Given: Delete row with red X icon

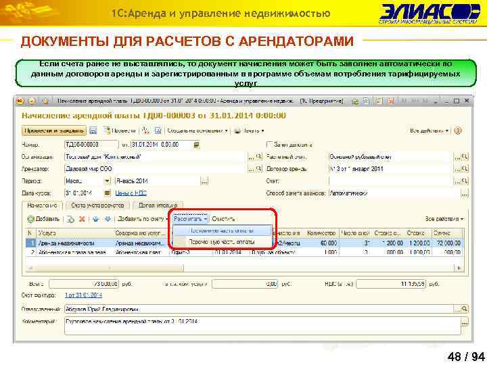Looking at the screenshot, I should click(x=82, y=219).
